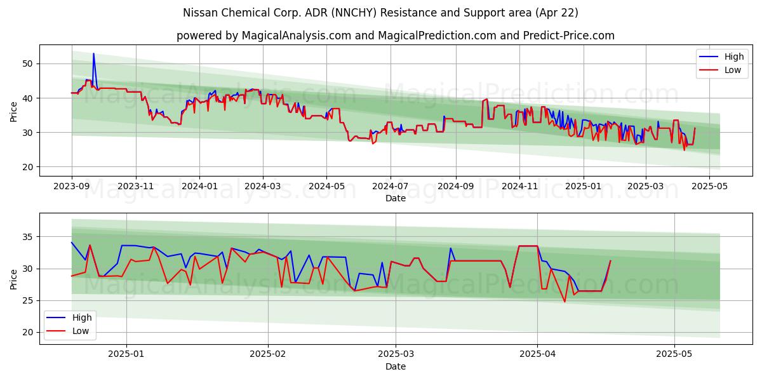Click the 'Date' axis label under the bottom chart

tap(396, 366)
